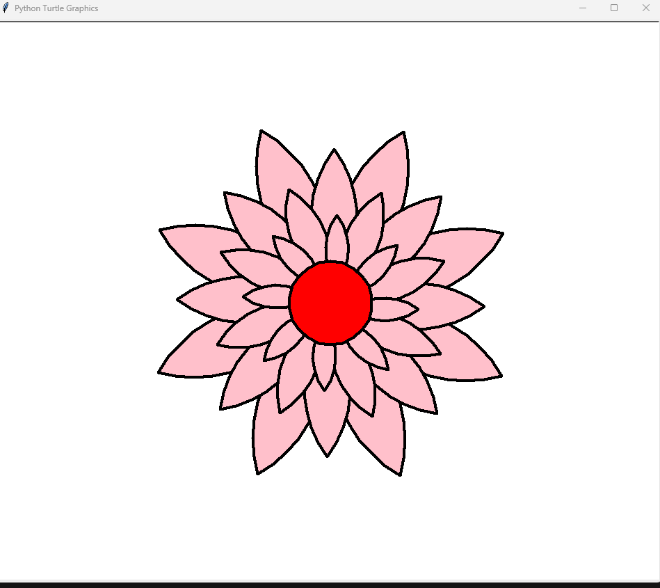Click the Python Turtle feather icon
660x588 pixels.
(6, 8)
